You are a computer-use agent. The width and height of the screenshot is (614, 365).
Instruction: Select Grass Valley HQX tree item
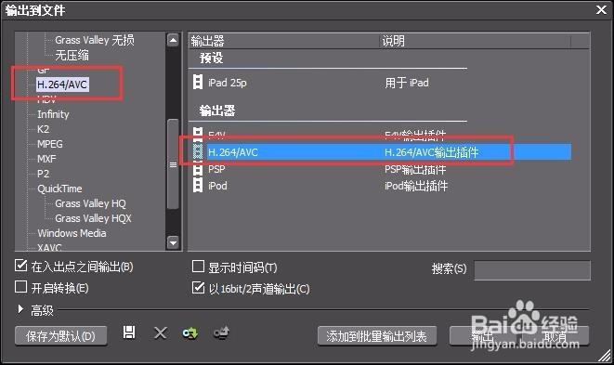tap(93, 218)
